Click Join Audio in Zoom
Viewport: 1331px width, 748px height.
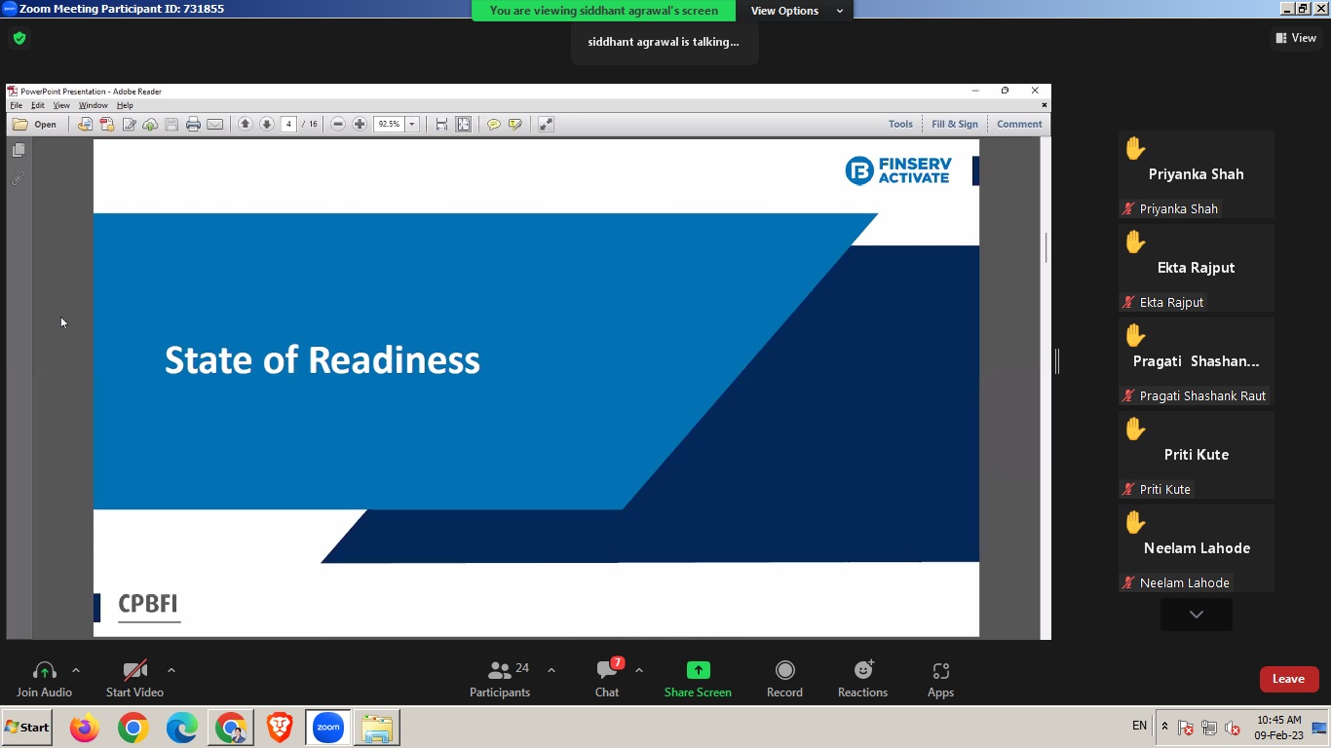pos(44,680)
